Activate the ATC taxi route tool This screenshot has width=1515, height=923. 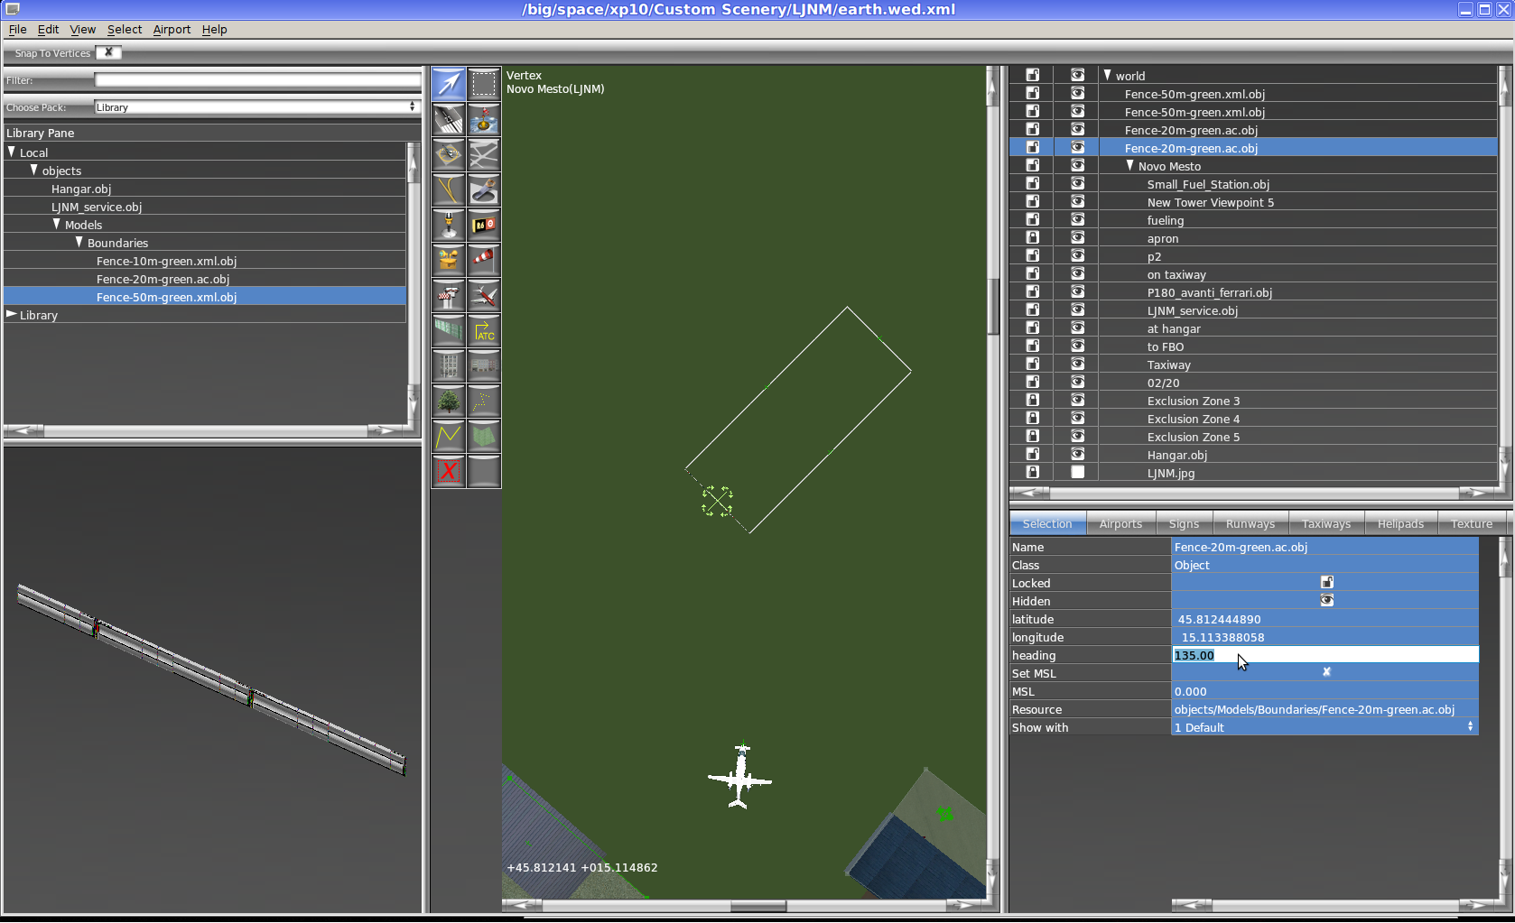[484, 330]
